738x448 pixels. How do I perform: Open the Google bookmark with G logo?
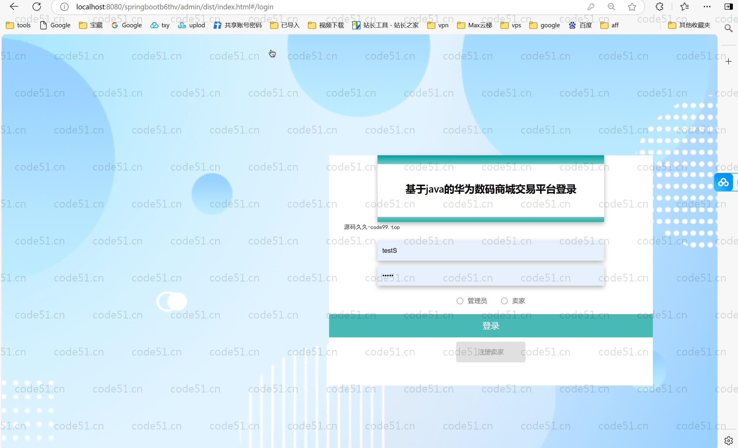[x=127, y=25]
